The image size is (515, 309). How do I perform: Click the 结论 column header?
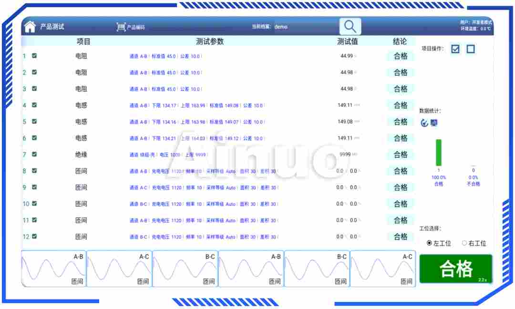(x=400, y=41)
